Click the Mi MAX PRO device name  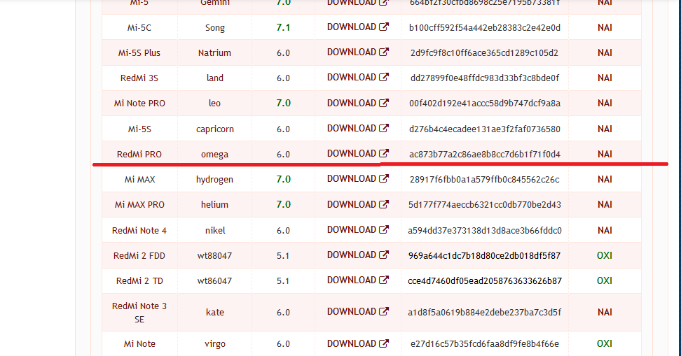(139, 205)
